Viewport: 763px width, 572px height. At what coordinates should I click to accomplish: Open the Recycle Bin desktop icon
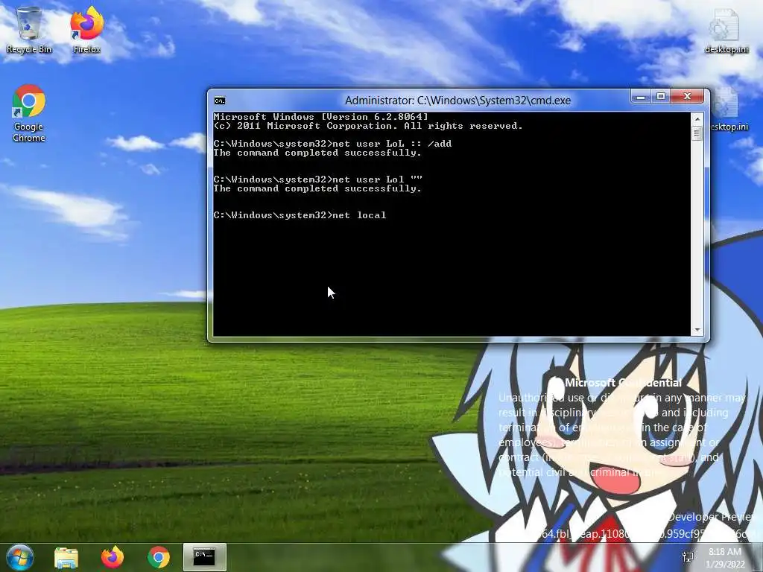pyautogui.click(x=29, y=30)
